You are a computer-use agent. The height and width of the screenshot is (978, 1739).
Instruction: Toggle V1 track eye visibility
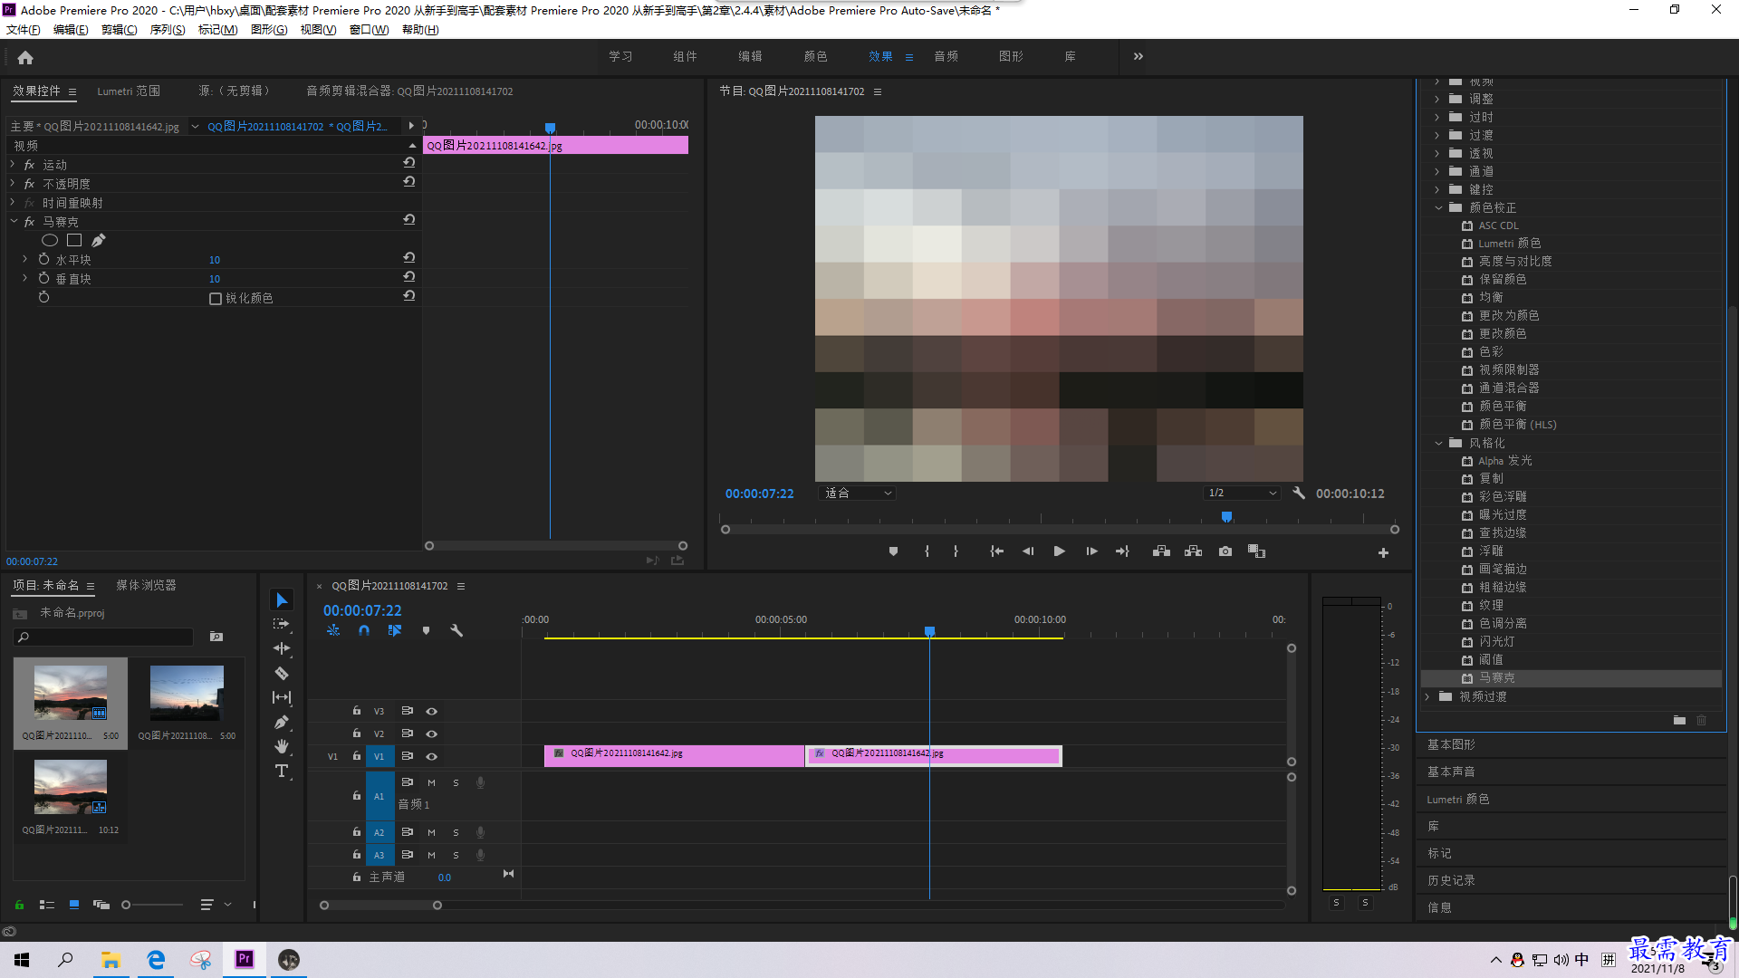click(x=432, y=756)
